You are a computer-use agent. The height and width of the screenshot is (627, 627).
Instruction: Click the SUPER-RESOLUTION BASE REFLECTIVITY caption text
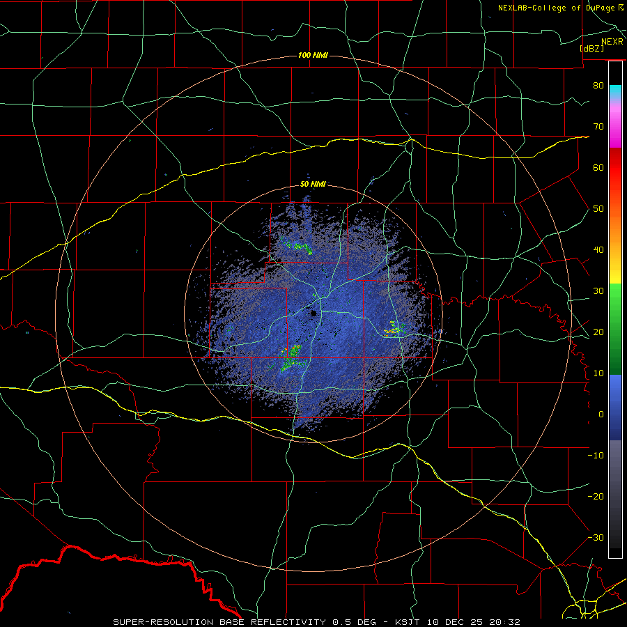click(x=219, y=622)
